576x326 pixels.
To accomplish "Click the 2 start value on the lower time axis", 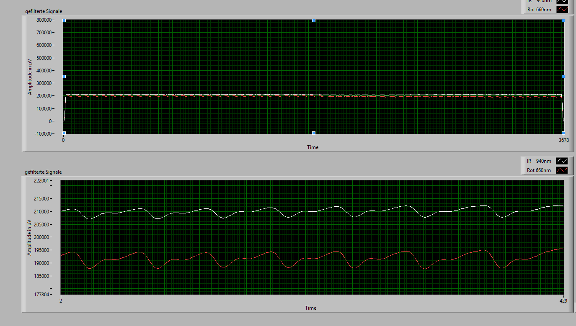I will [x=61, y=301].
